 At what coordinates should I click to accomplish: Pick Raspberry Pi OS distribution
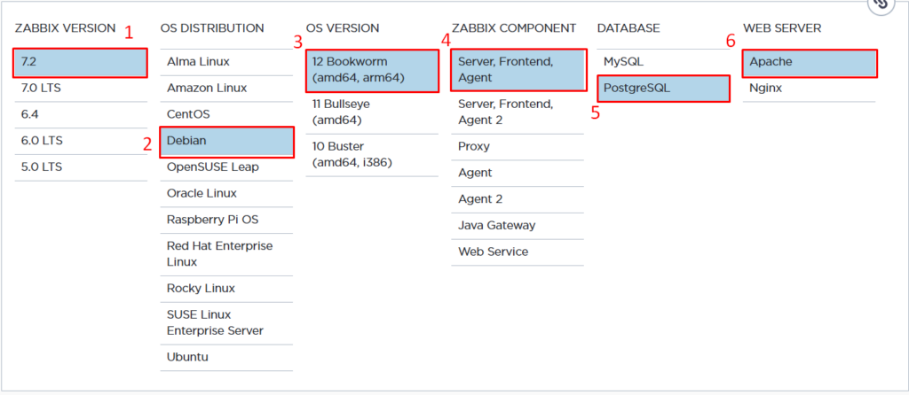(226, 220)
